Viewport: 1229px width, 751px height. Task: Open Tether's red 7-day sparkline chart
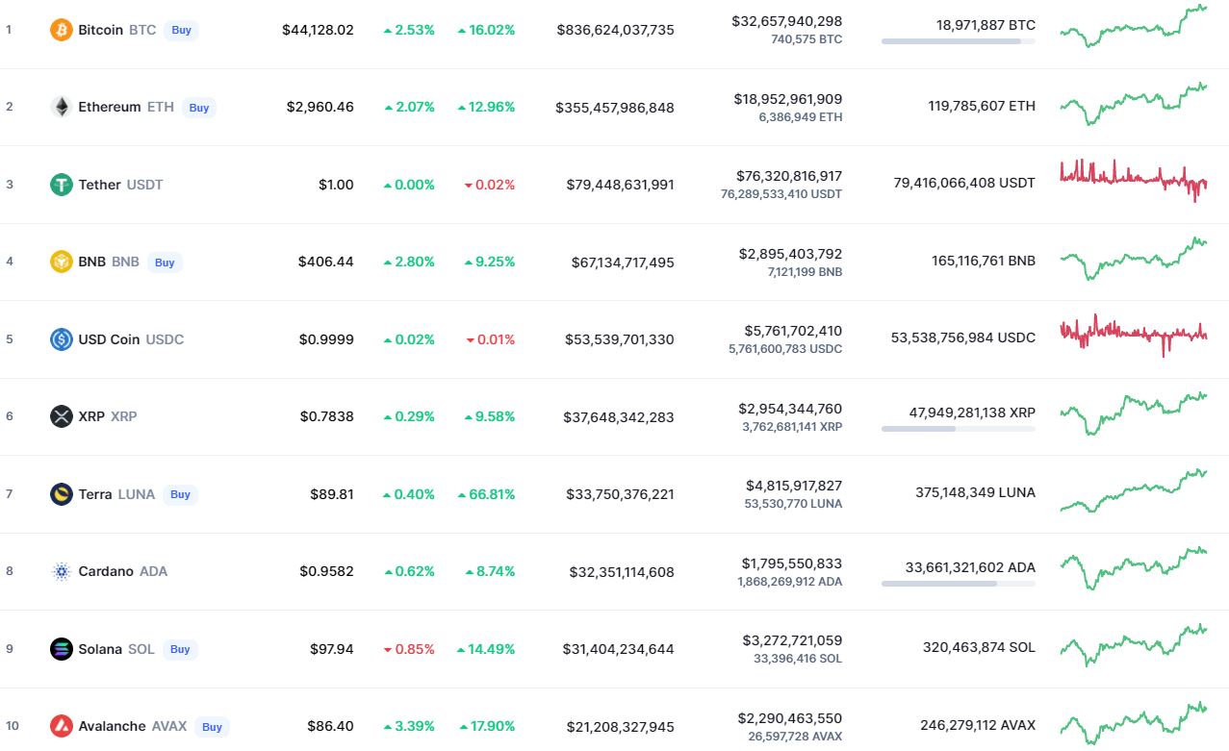point(1133,180)
